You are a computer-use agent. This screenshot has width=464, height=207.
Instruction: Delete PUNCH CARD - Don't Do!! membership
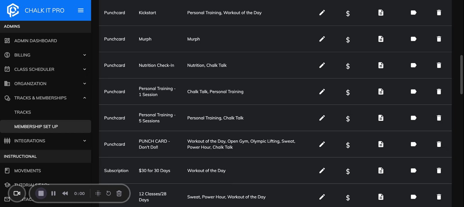439,144
